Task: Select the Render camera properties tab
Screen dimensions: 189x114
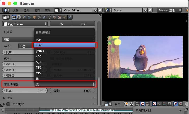Action: click(x=14, y=17)
